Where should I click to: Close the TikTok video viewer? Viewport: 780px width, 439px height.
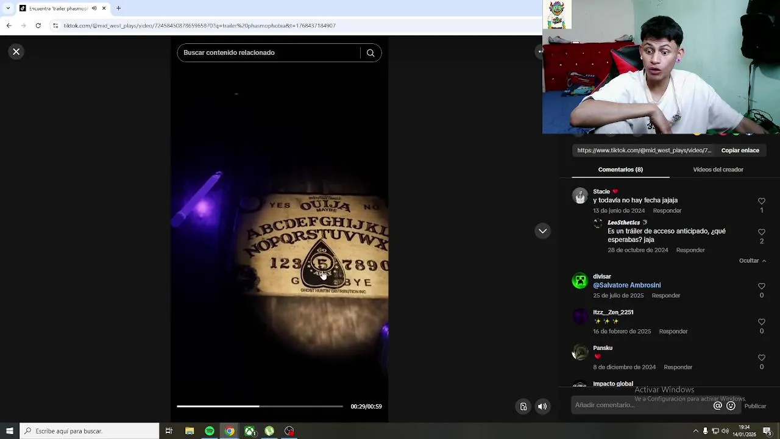point(16,52)
